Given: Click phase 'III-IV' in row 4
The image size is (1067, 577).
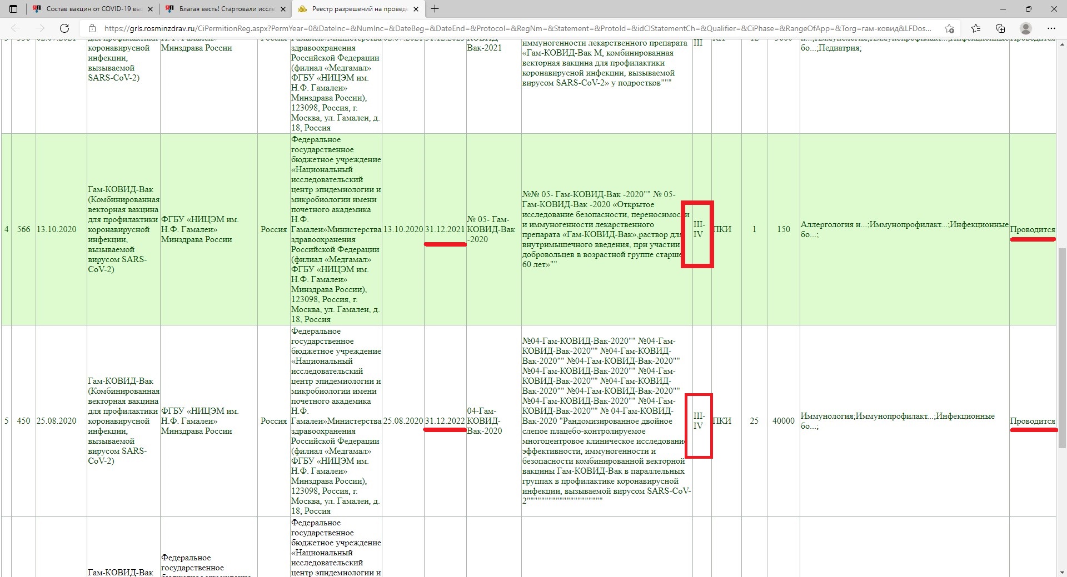Looking at the screenshot, I should [699, 229].
